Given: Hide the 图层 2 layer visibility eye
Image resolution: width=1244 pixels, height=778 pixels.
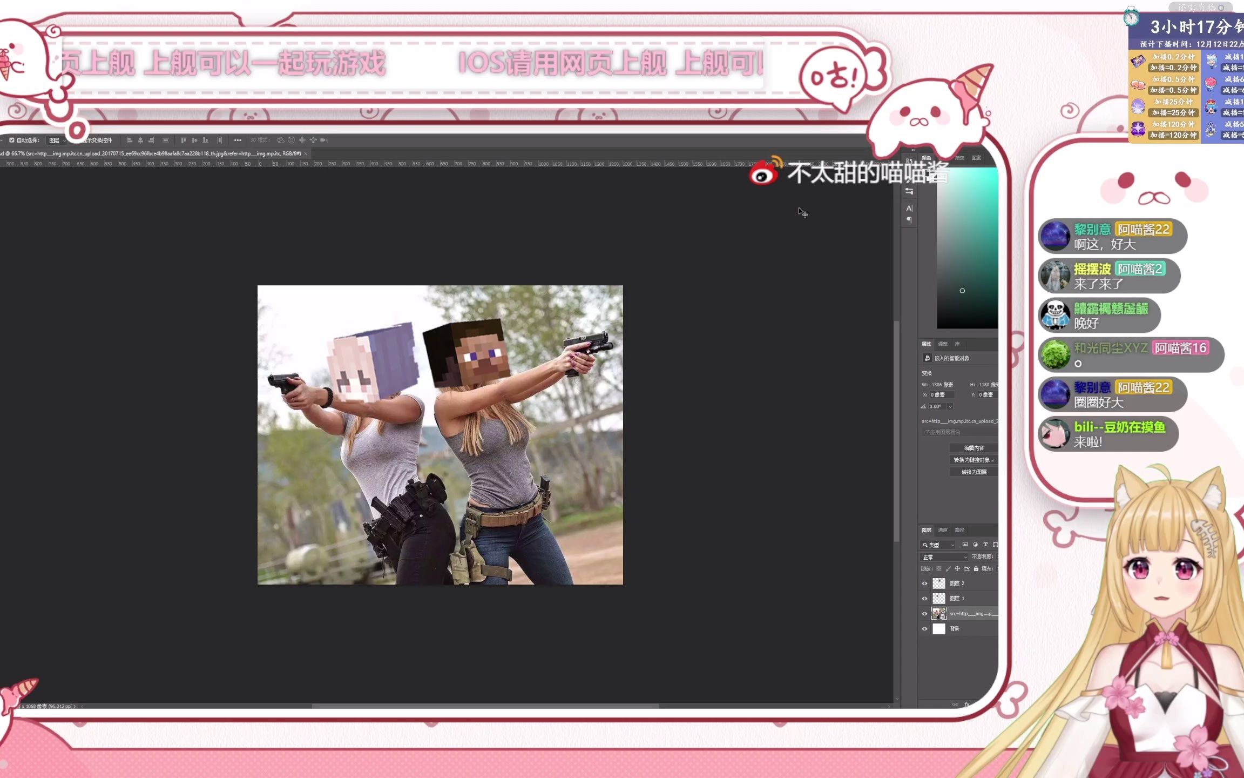Looking at the screenshot, I should pos(924,583).
